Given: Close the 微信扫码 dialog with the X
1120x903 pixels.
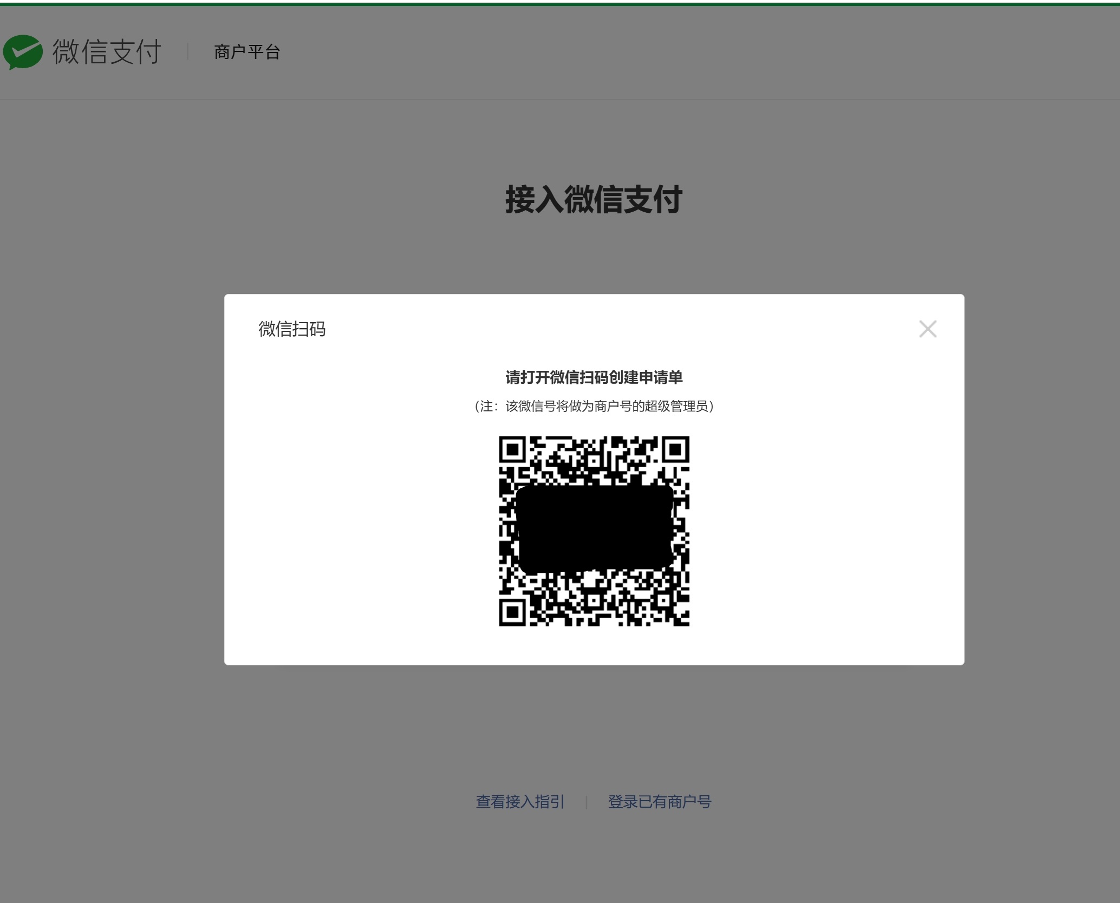Looking at the screenshot, I should coord(928,329).
